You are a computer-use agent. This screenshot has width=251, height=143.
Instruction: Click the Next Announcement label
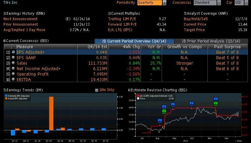(x=20, y=19)
